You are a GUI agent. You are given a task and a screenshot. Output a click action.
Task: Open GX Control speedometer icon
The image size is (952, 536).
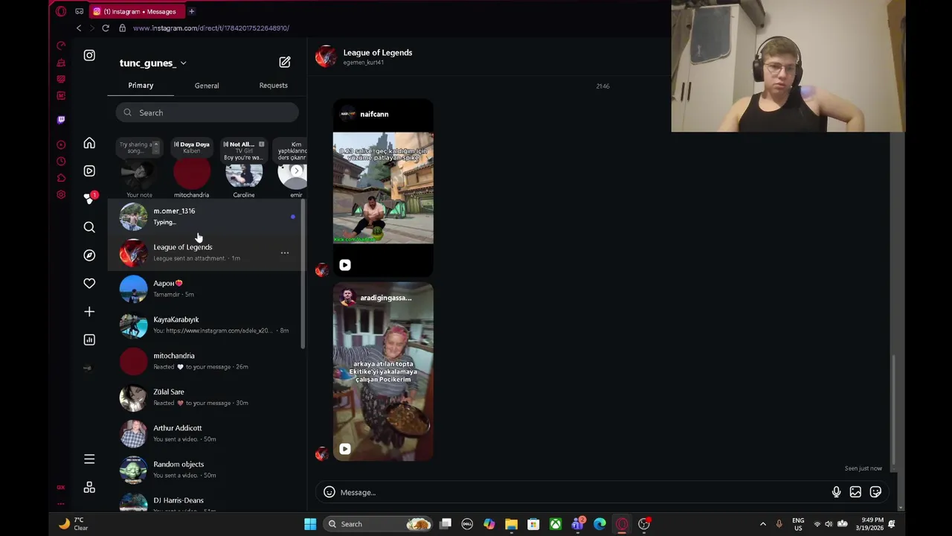pyautogui.click(x=61, y=45)
